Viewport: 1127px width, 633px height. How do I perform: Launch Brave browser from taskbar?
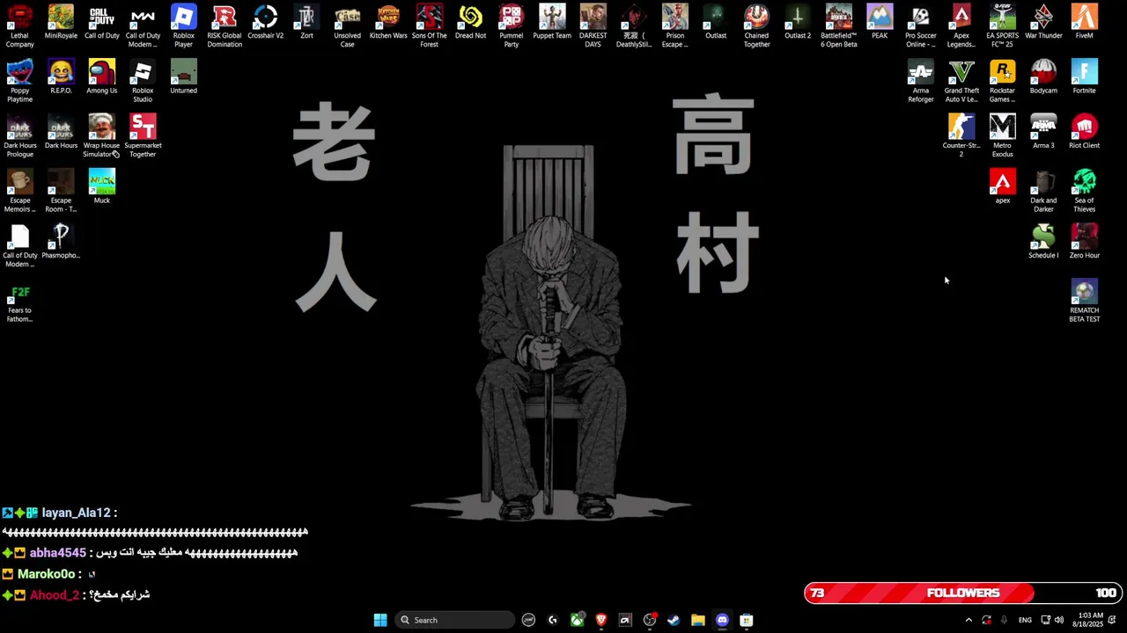(x=601, y=620)
